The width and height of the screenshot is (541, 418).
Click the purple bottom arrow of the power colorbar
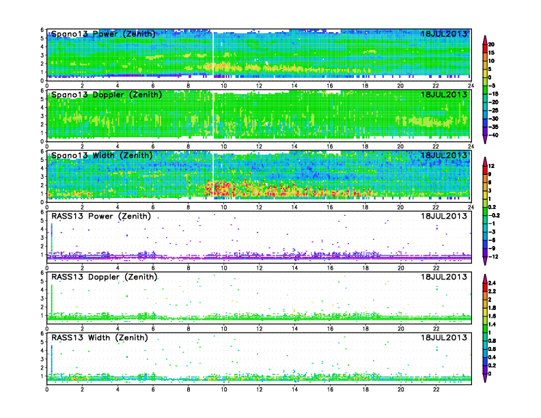coord(485,139)
